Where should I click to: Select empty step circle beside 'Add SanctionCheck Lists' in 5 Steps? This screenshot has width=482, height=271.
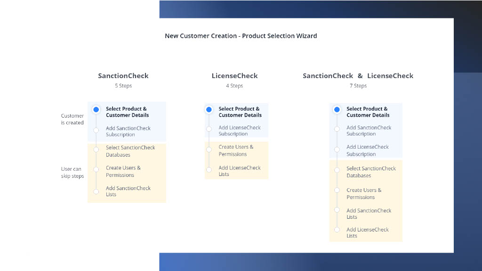(x=96, y=191)
